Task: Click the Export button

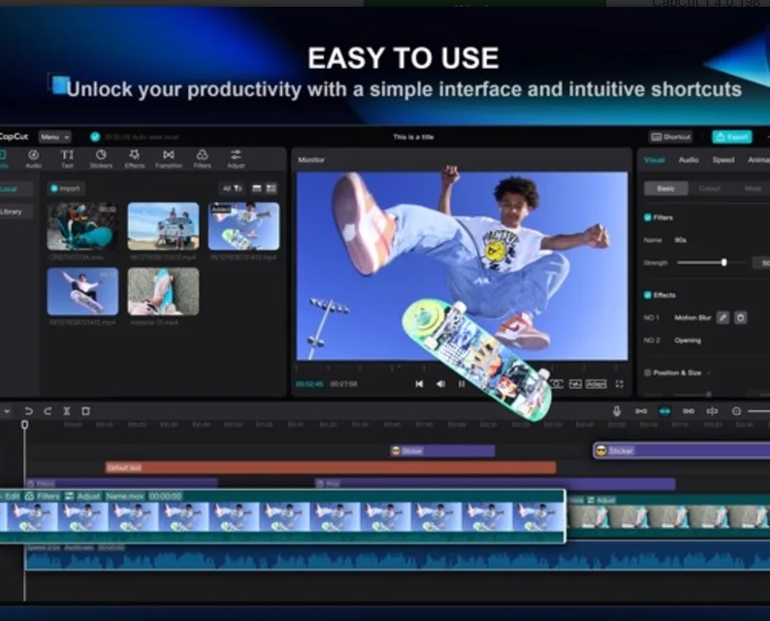Action: [732, 138]
